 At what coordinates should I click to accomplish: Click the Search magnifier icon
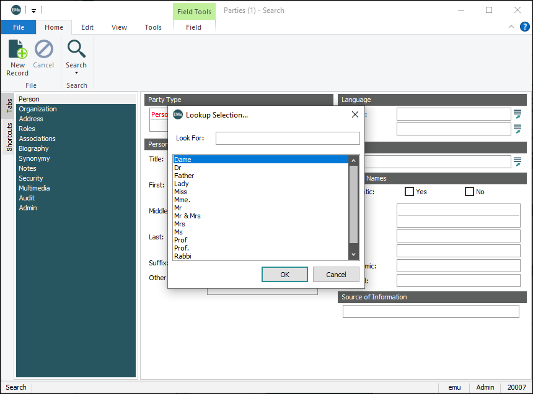pyautogui.click(x=76, y=49)
